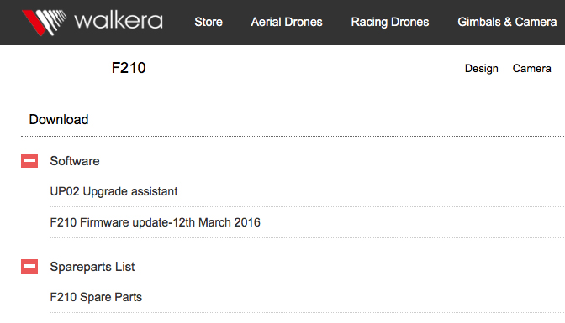Switch to the Camera tab
This screenshot has height=323, width=565.
coord(532,68)
